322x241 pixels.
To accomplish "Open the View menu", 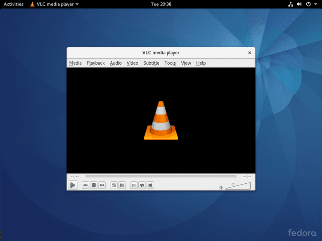I will [x=186, y=63].
